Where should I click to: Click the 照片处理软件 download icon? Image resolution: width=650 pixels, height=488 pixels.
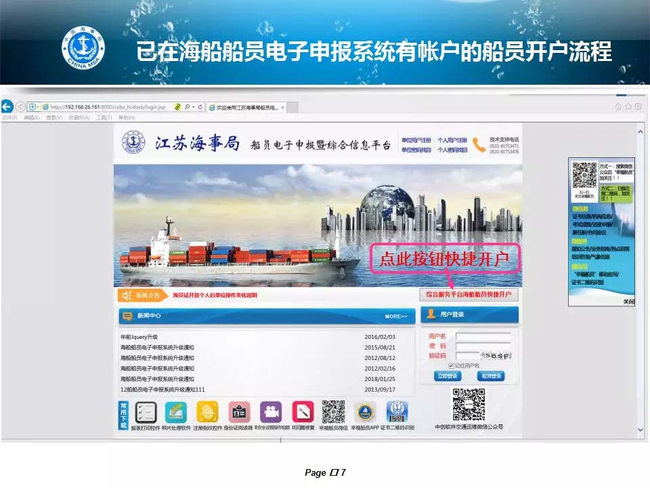coord(175,412)
